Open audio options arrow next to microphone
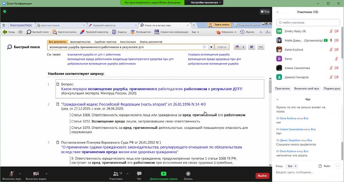The width and height of the screenshot is (344, 182). 20,174
